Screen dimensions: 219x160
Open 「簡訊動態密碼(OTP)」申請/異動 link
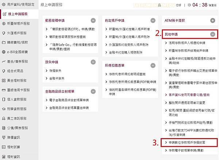(72, 29)
